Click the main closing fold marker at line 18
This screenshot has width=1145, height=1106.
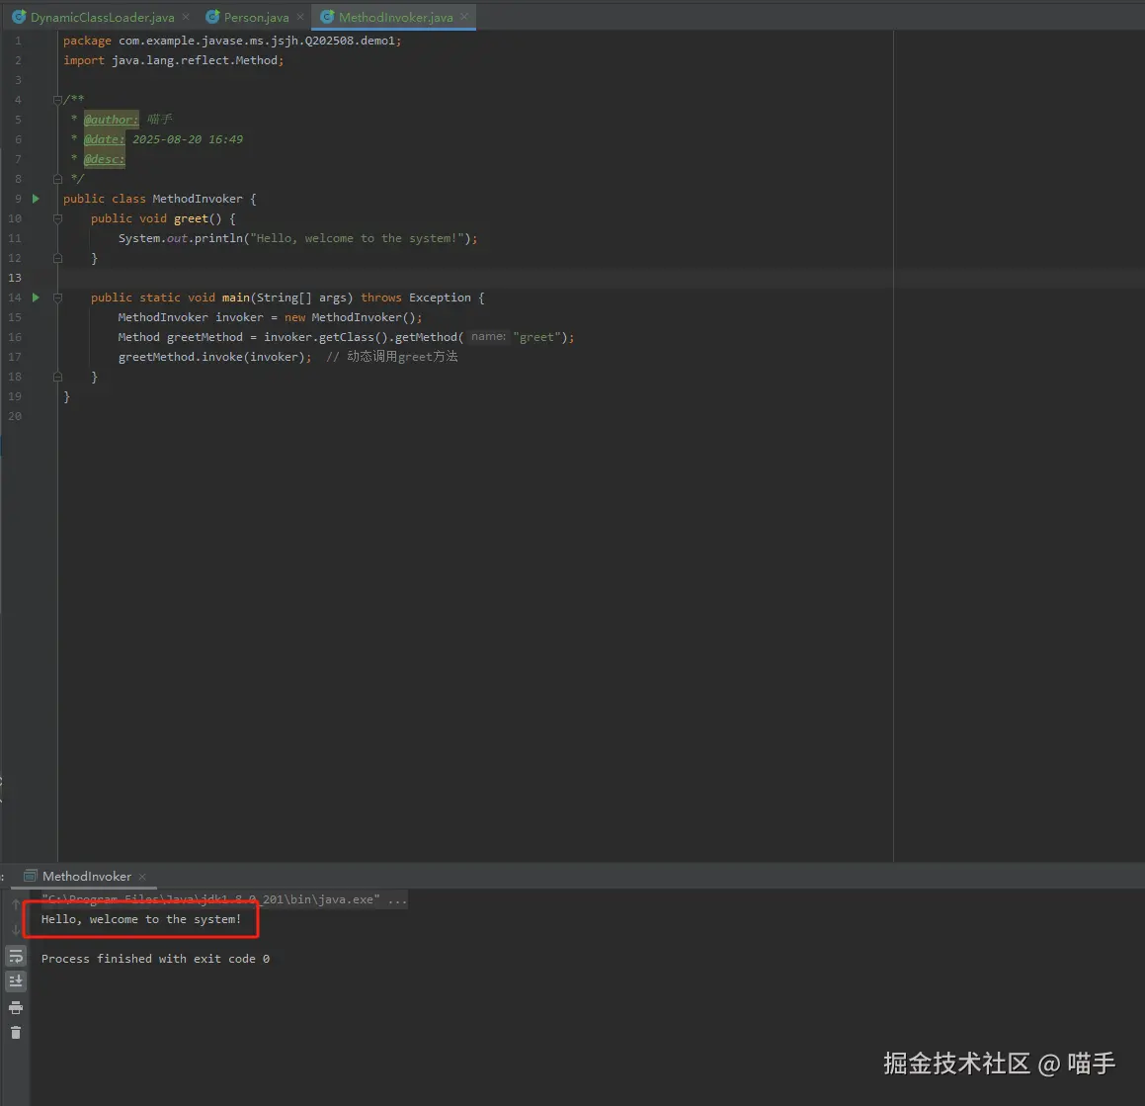pos(57,377)
